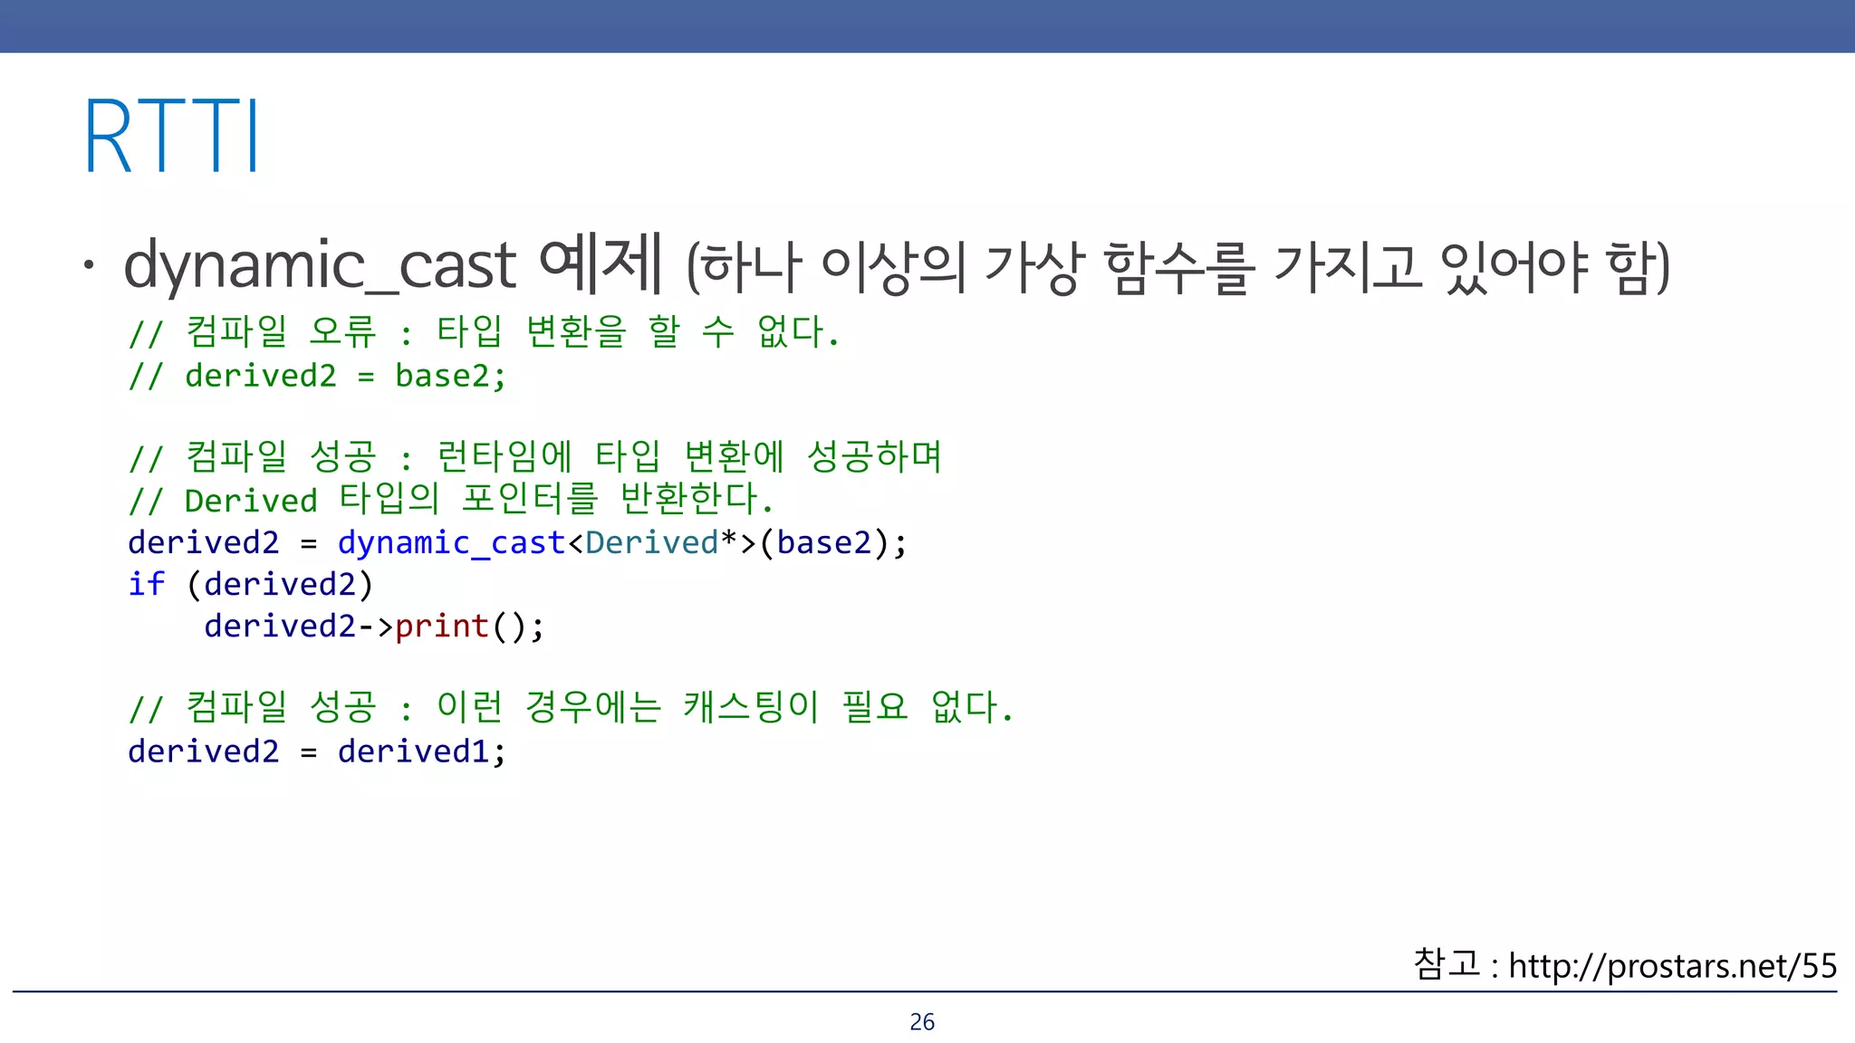Click the (base2) argument in the cast
The image size is (1855, 1043).
(824, 542)
